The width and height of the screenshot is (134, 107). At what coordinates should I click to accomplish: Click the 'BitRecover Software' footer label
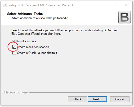[15, 92]
